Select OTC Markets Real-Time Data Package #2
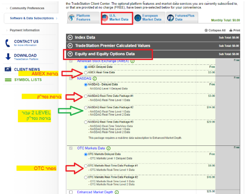245x194 pixels. tap(86, 177)
